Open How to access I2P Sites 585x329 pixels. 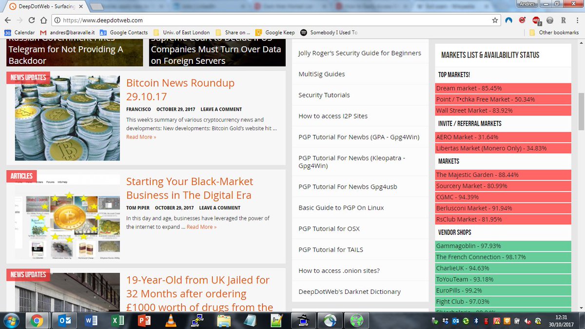coord(333,116)
